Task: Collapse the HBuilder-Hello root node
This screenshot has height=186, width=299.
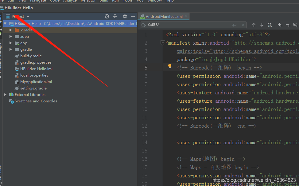Action: 5,24
